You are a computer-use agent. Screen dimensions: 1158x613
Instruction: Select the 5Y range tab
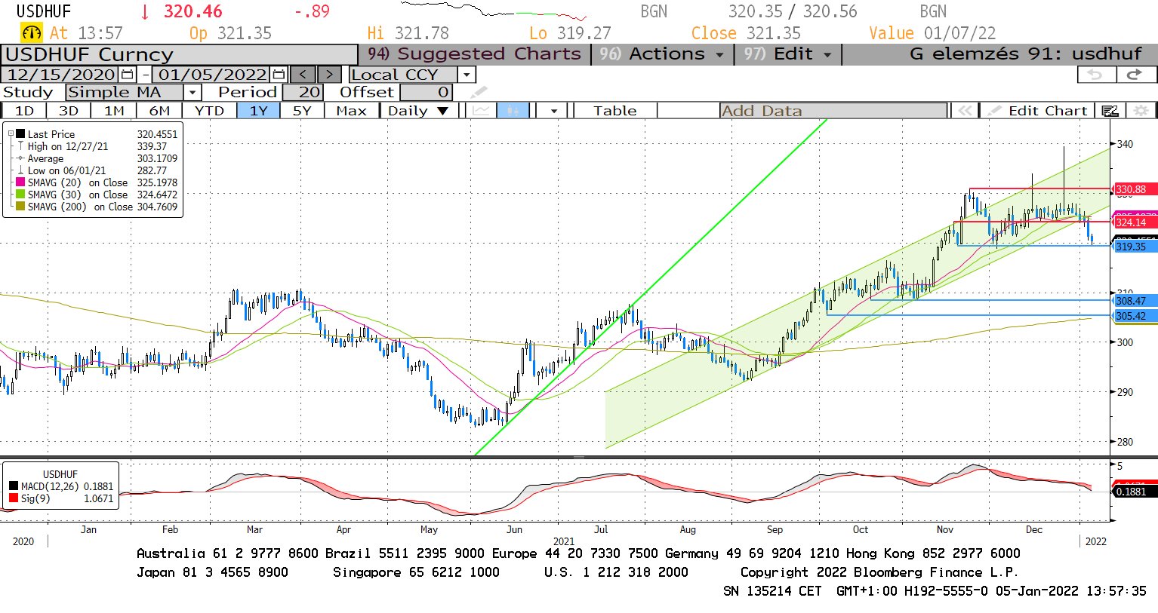[302, 111]
